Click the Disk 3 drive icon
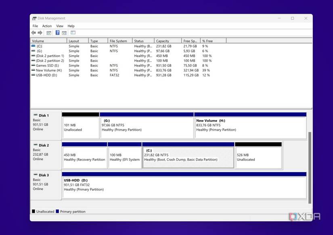 pos(35,174)
